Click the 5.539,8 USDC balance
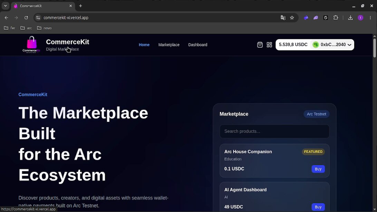 click(x=293, y=45)
